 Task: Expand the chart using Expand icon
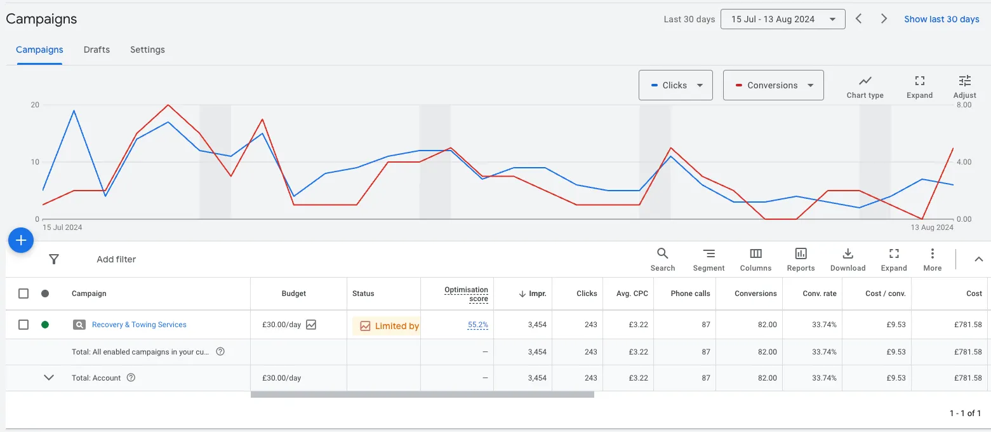[919, 87]
